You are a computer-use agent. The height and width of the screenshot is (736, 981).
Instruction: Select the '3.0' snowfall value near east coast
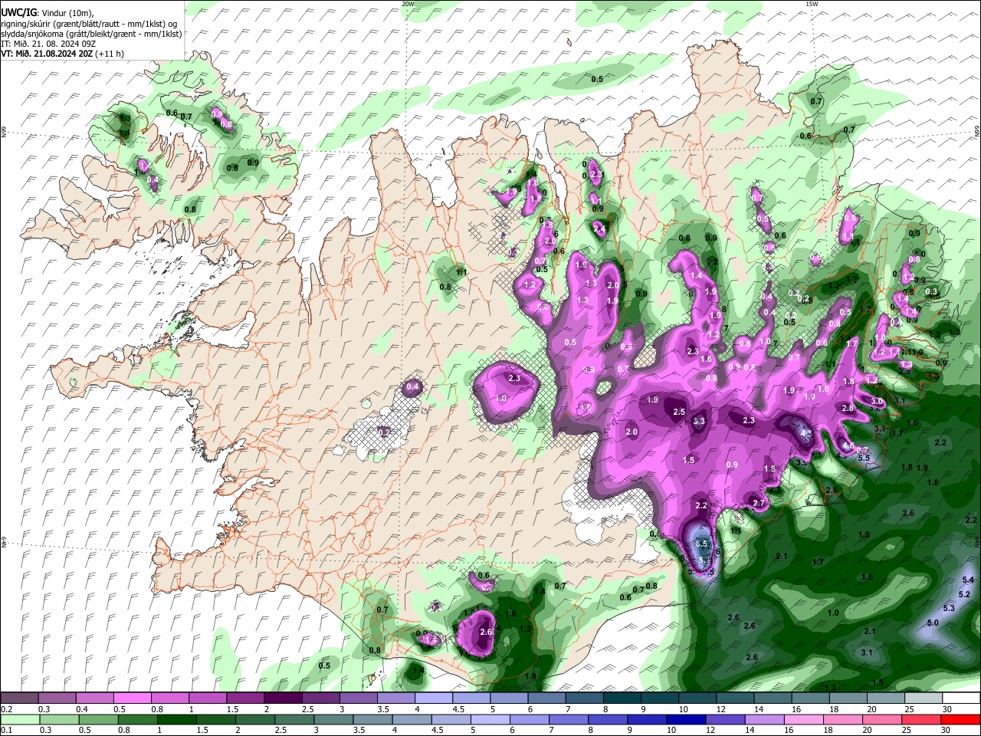point(877,401)
